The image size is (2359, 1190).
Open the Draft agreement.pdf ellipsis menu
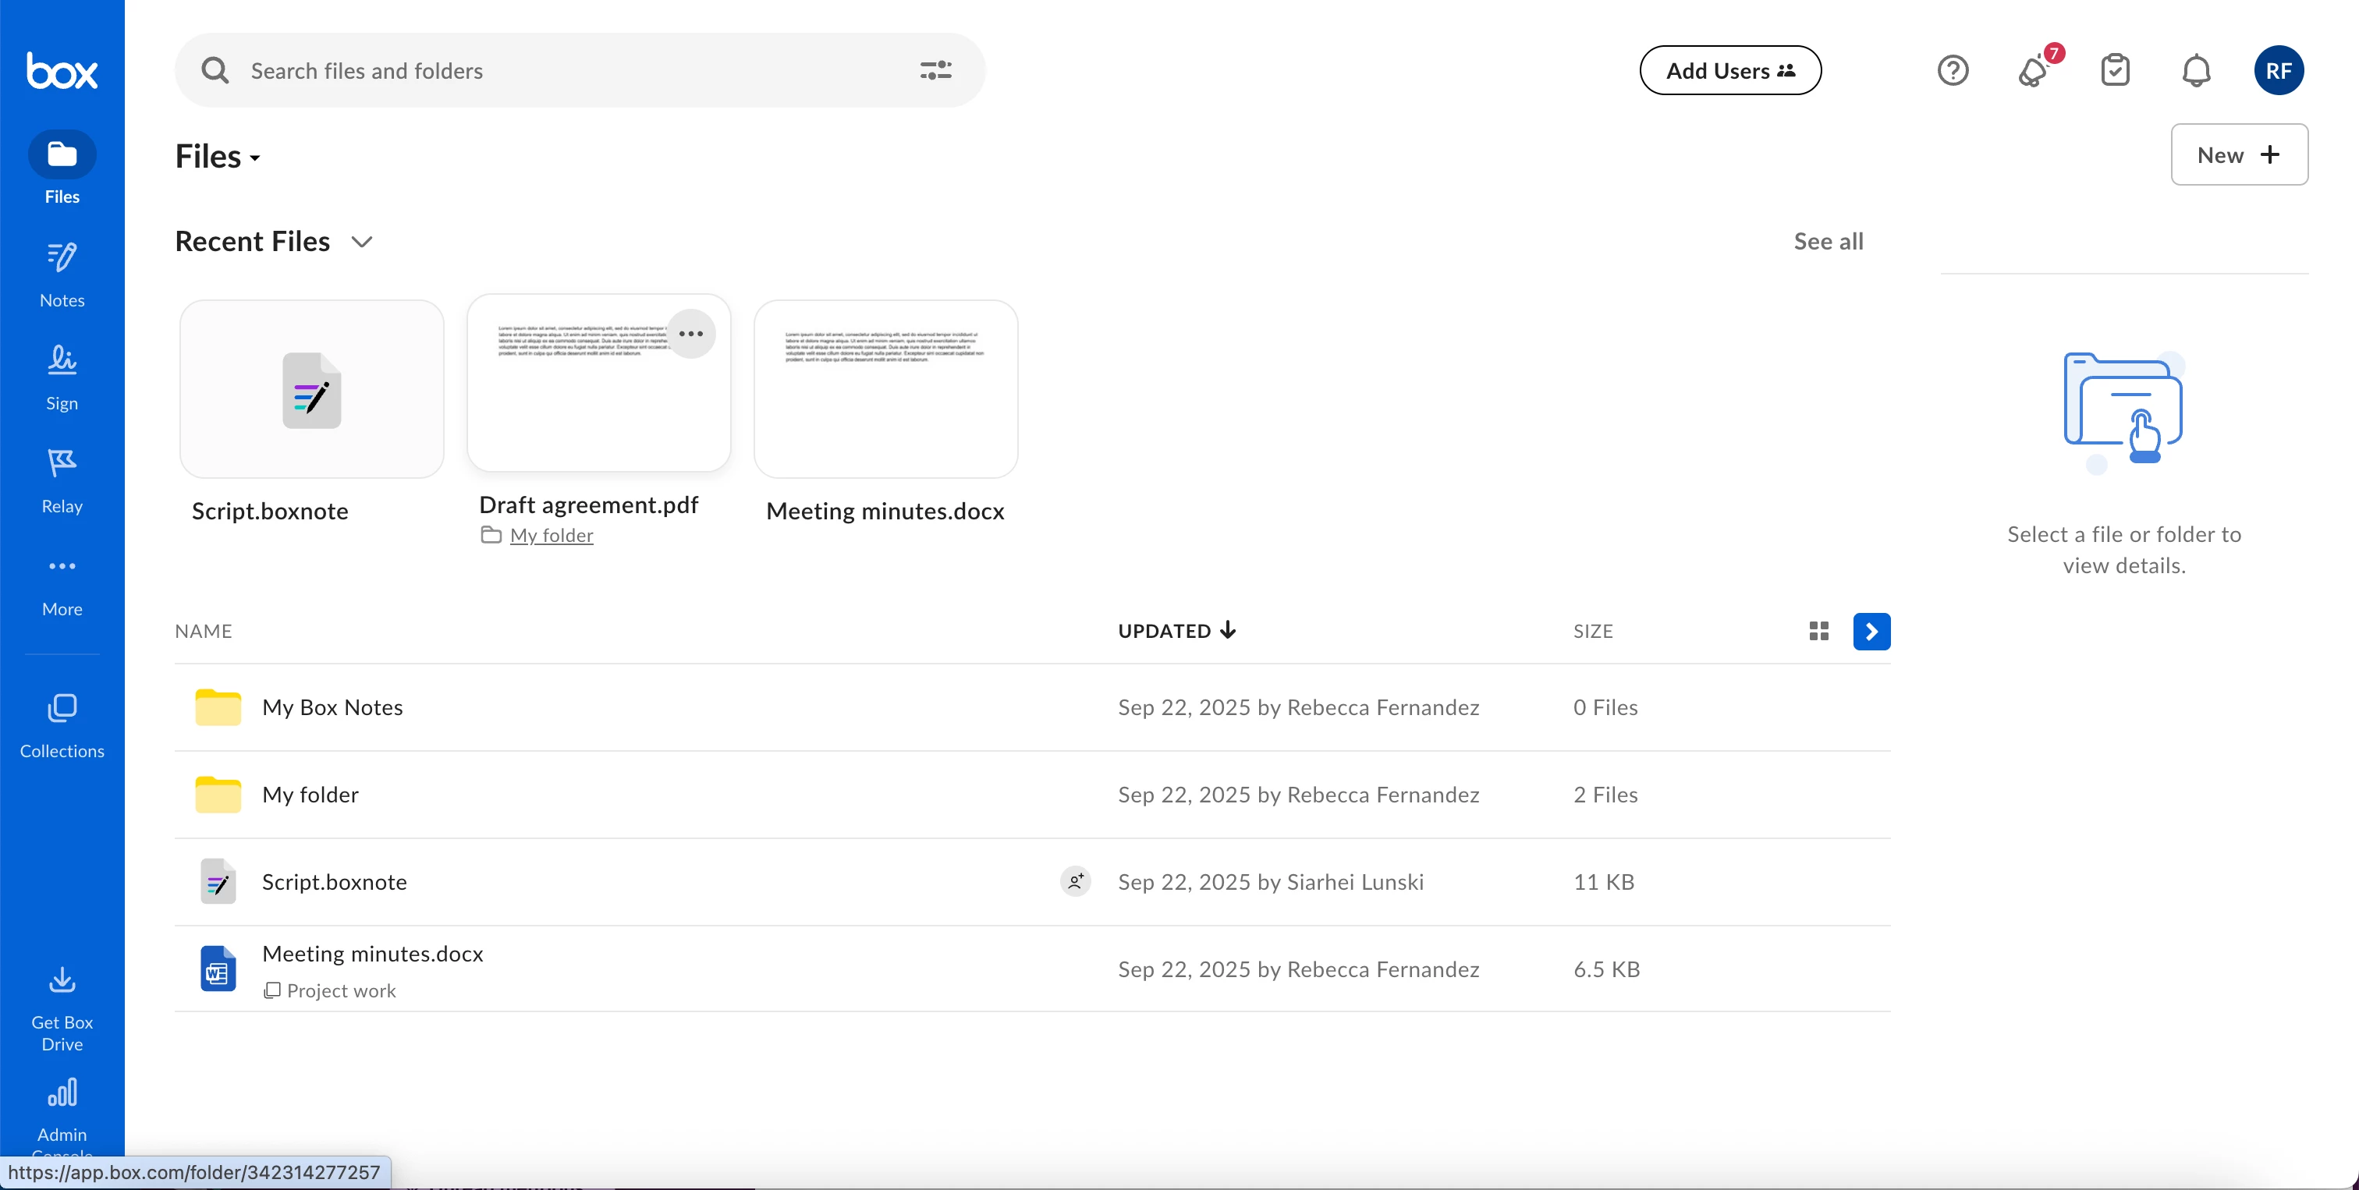690,334
